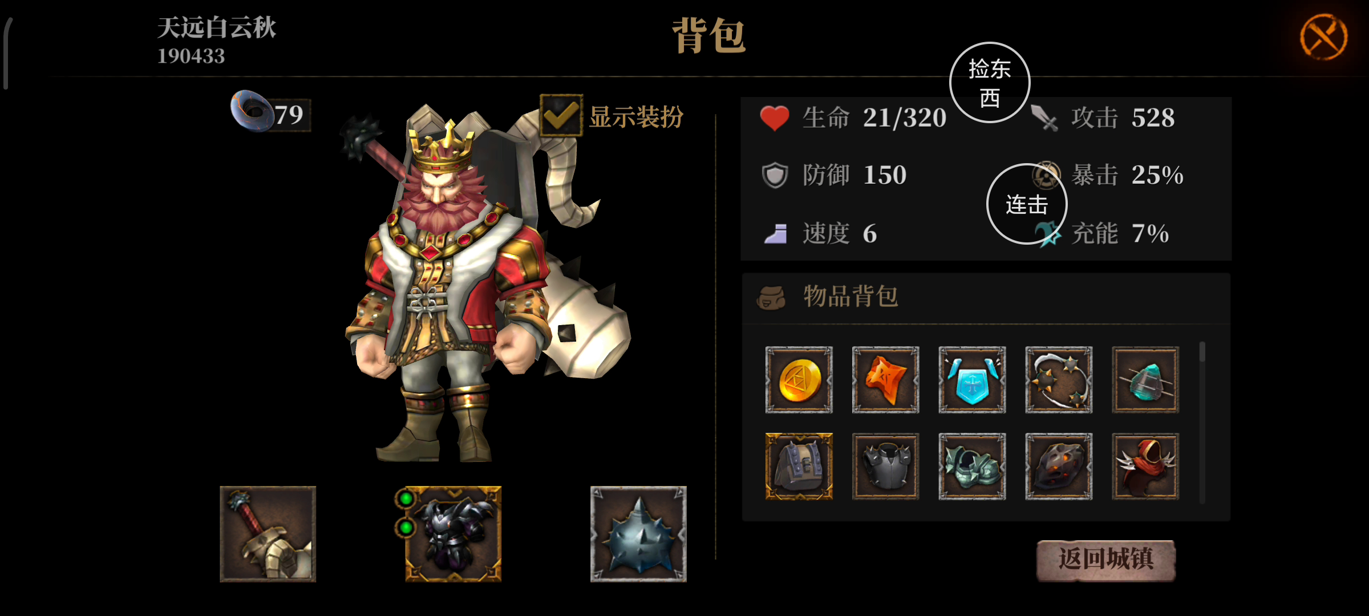The width and height of the screenshot is (1369, 616).
Task: Click the 返回城镇 button
Action: coord(1105,560)
